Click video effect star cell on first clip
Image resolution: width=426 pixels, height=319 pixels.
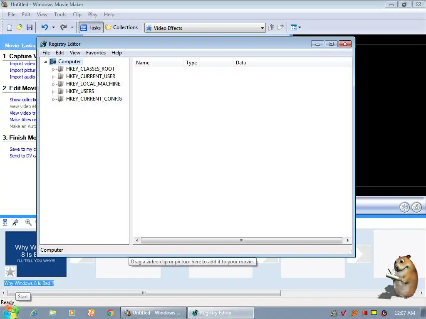pyautogui.click(x=10, y=272)
